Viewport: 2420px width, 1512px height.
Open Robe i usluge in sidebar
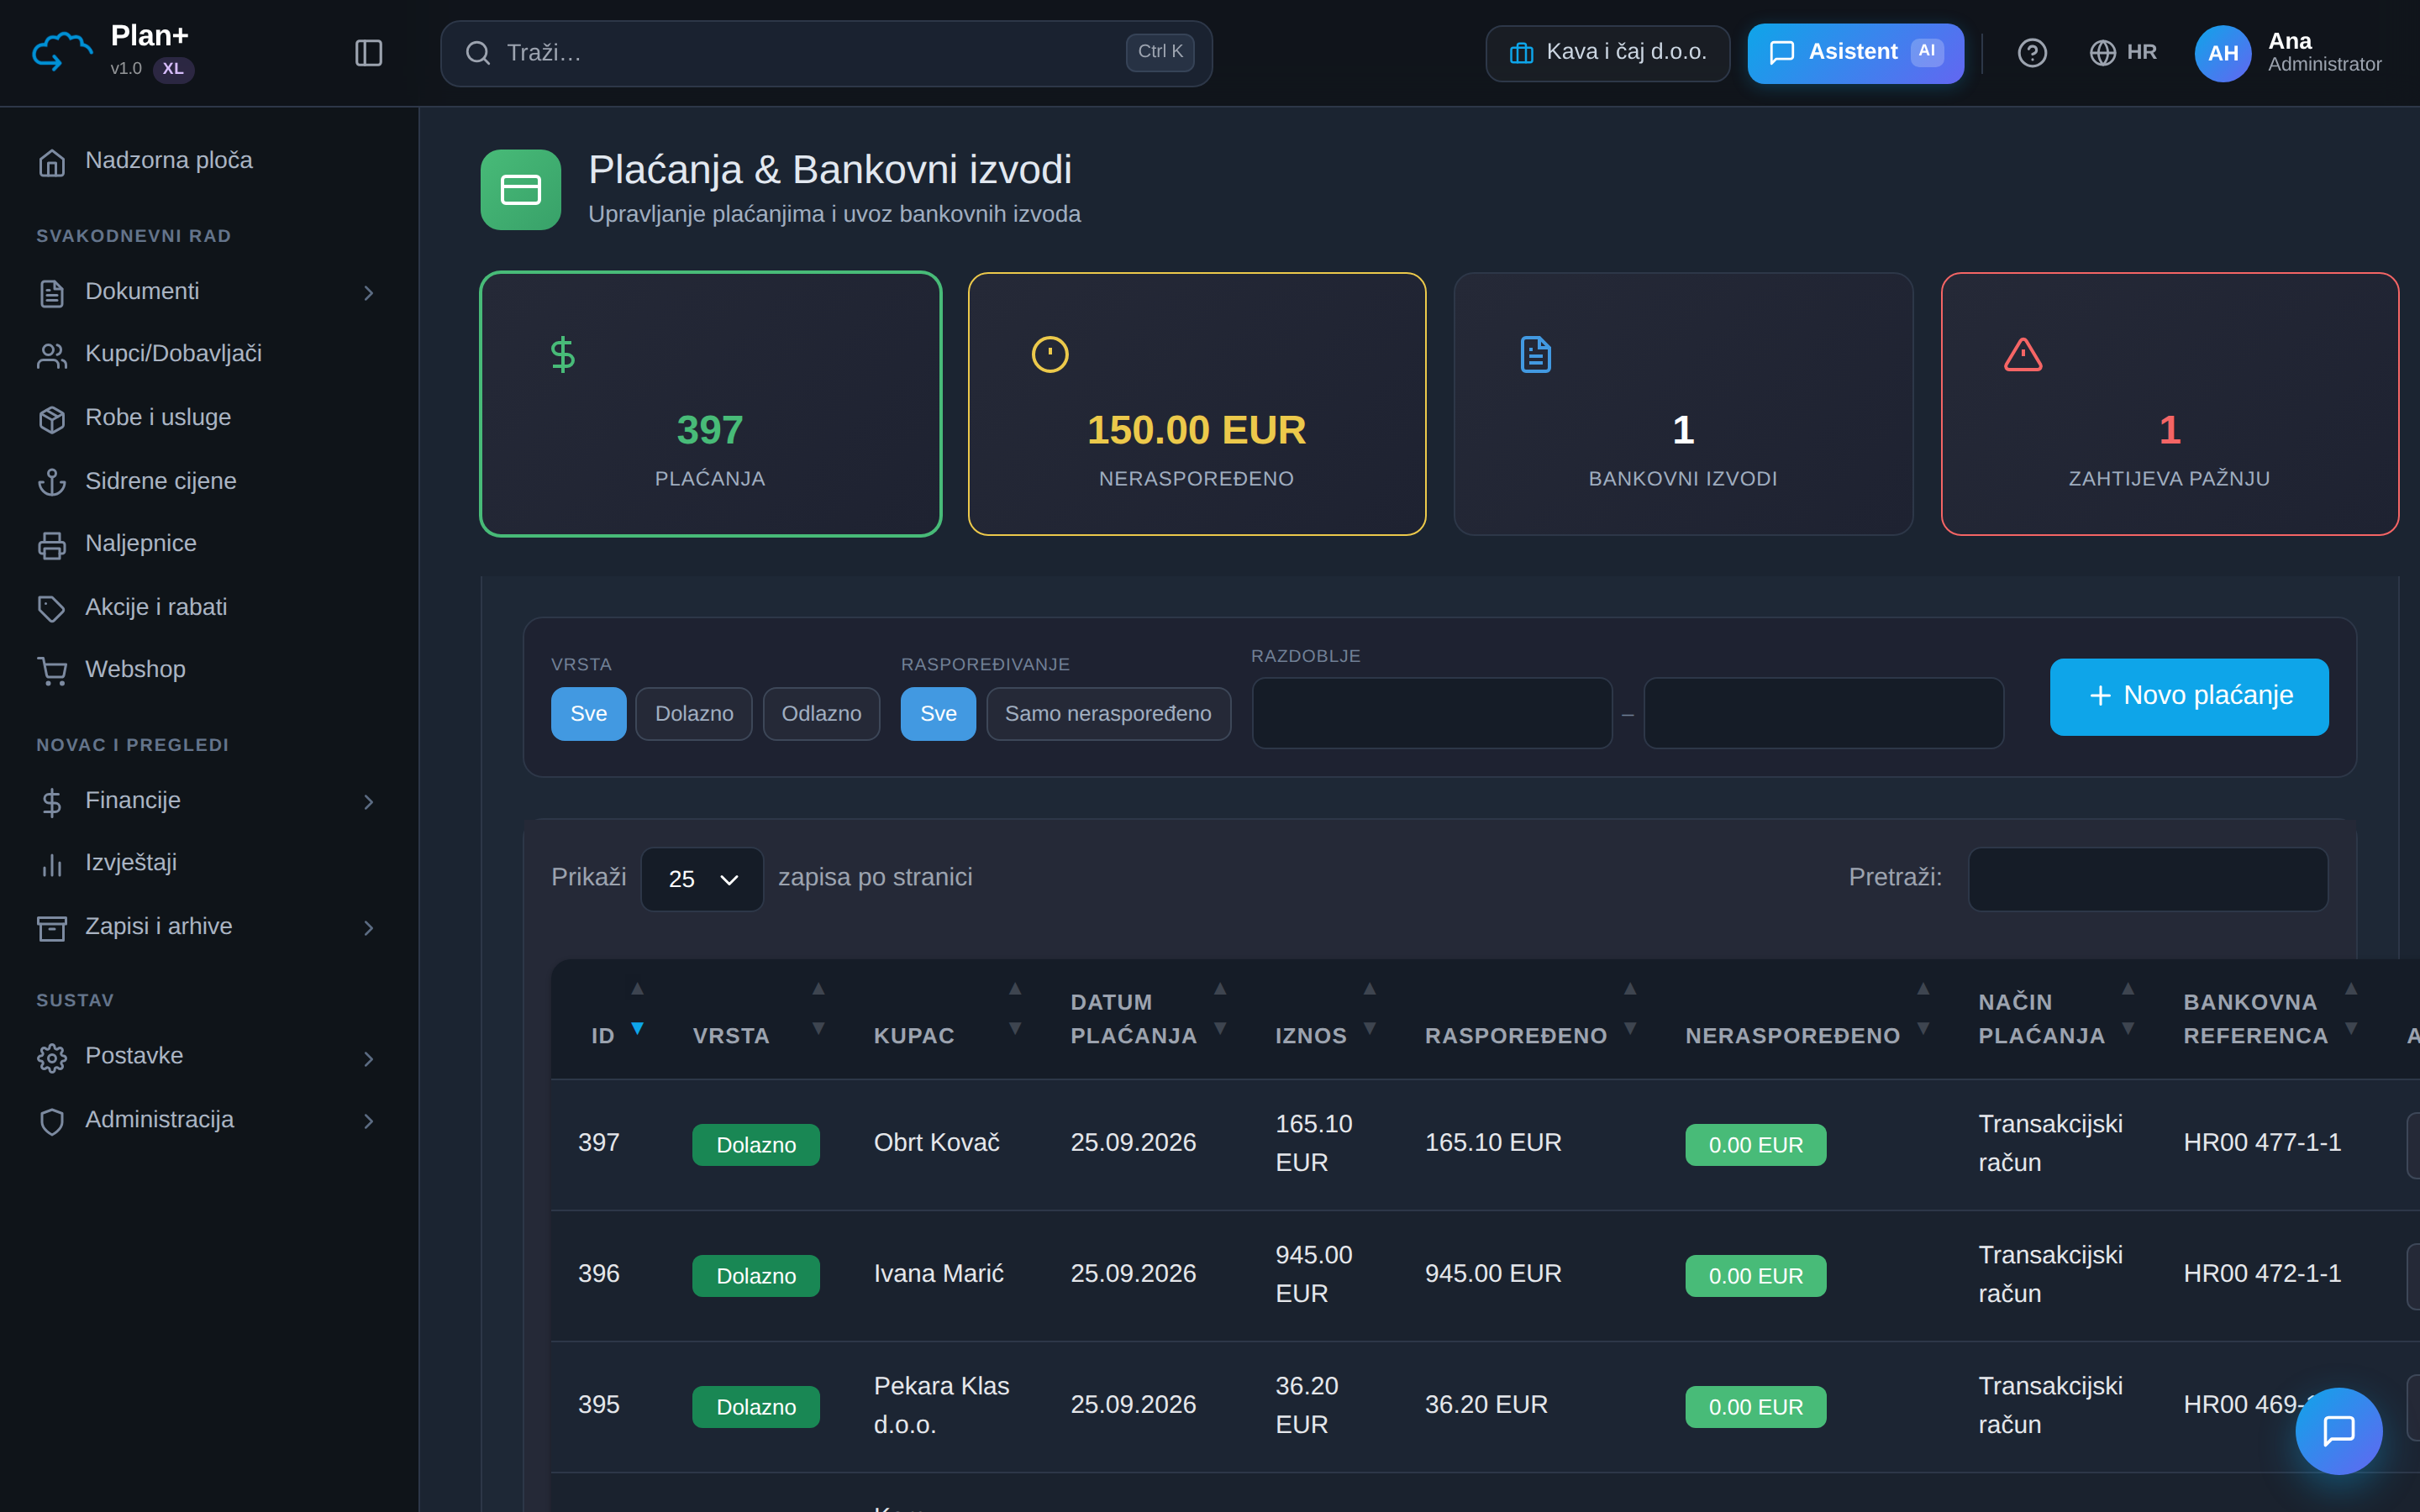209,418
